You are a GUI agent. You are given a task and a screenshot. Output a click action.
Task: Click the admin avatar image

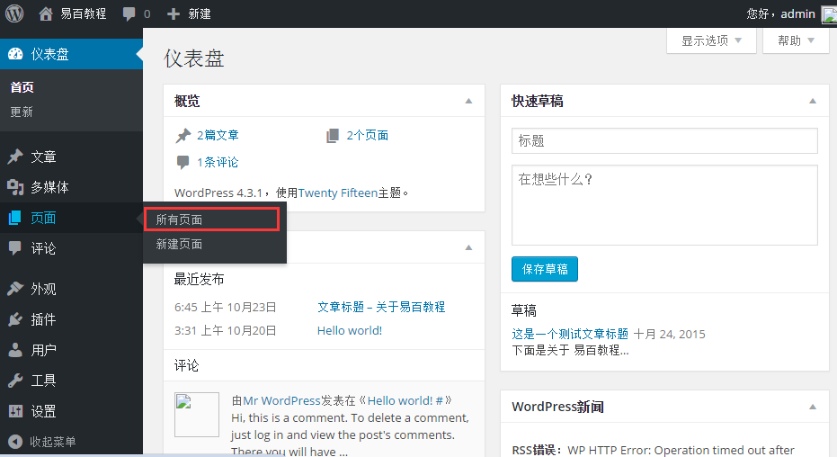point(829,14)
